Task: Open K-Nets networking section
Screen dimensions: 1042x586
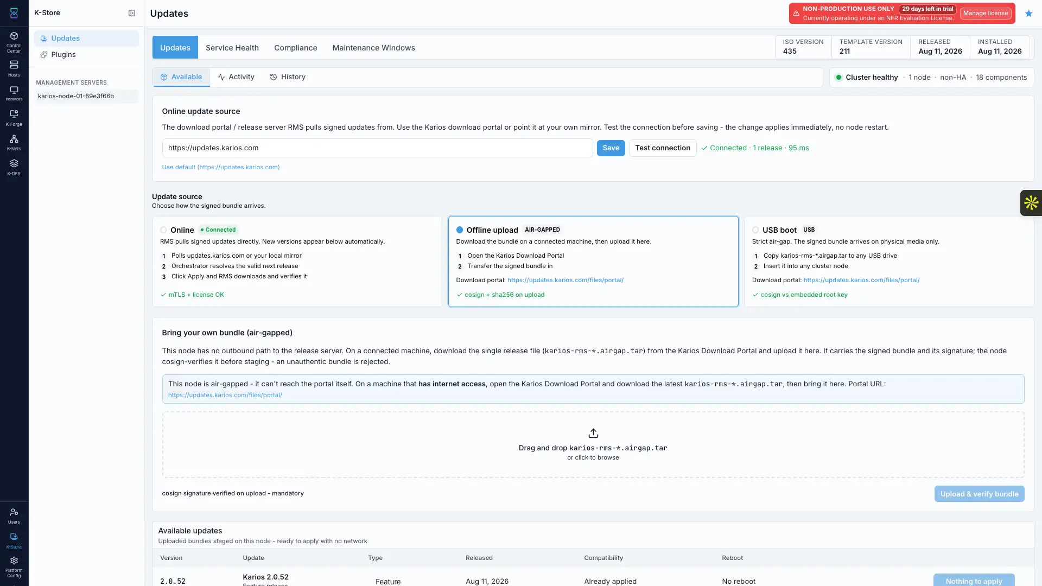Action: pos(14,143)
